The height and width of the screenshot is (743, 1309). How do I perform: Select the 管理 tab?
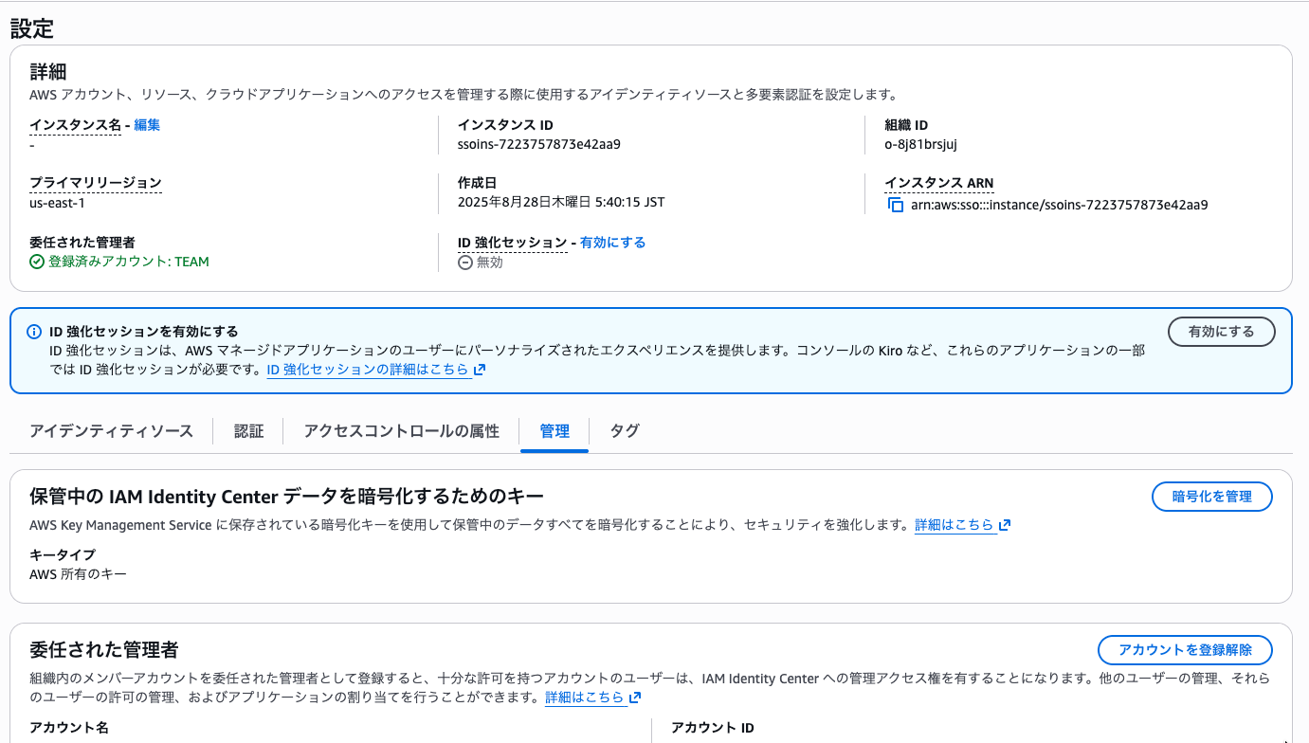pyautogui.click(x=554, y=430)
